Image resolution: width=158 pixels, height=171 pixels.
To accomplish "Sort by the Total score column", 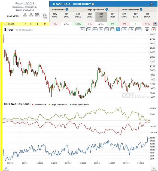I will tap(37, 15).
